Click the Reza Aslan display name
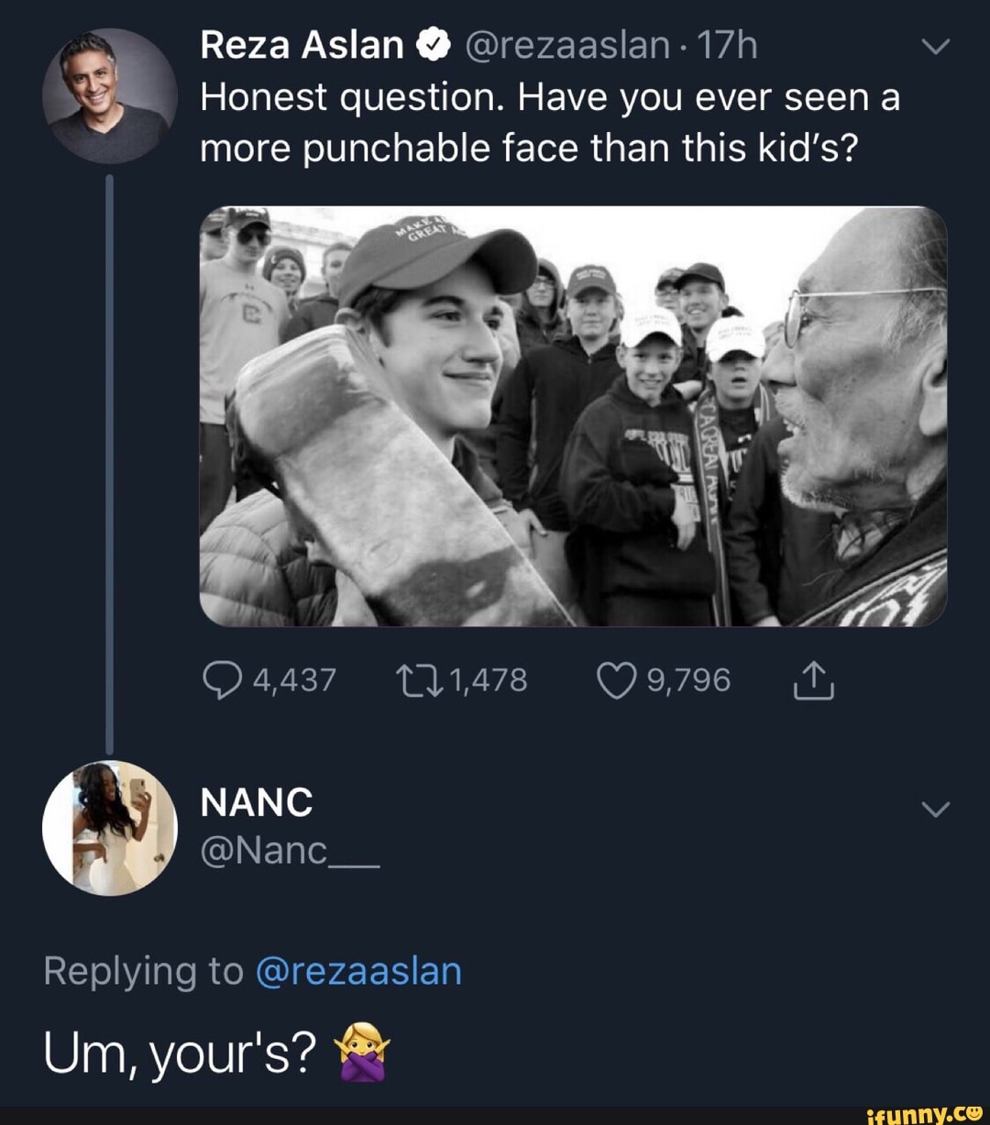Viewport: 990px width, 1125px height. [302, 46]
